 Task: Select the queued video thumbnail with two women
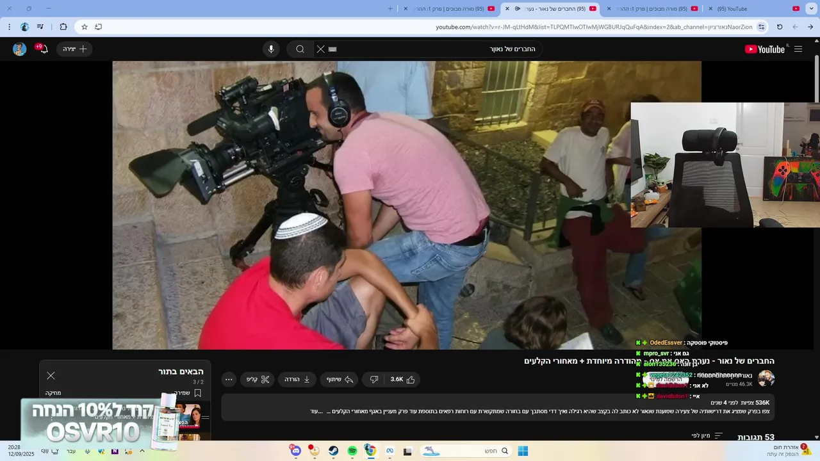coord(190,416)
